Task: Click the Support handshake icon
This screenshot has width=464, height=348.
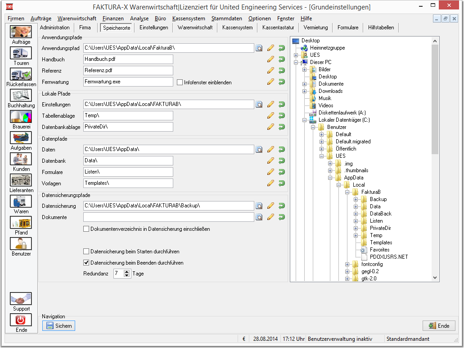Action: point(21,299)
